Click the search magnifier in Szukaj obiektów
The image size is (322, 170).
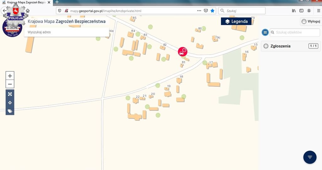(x=273, y=32)
